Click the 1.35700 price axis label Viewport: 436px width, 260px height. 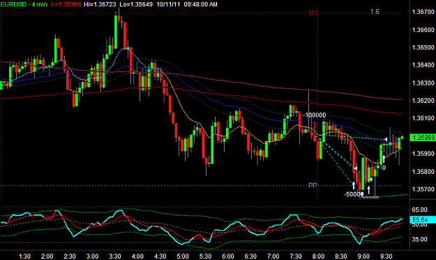423,189
